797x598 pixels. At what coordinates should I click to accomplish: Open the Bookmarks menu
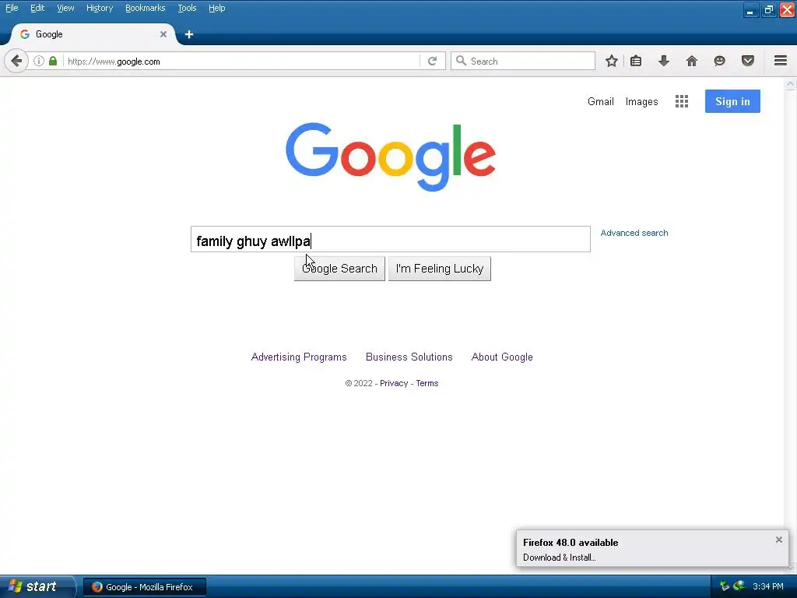(146, 8)
